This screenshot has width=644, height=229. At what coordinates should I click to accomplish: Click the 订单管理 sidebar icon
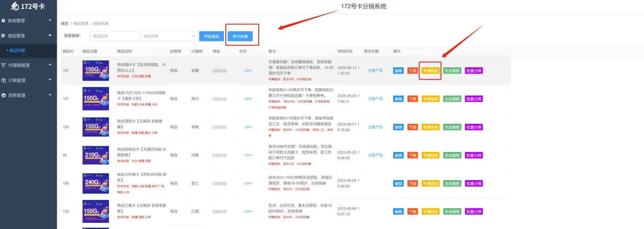click(x=4, y=80)
